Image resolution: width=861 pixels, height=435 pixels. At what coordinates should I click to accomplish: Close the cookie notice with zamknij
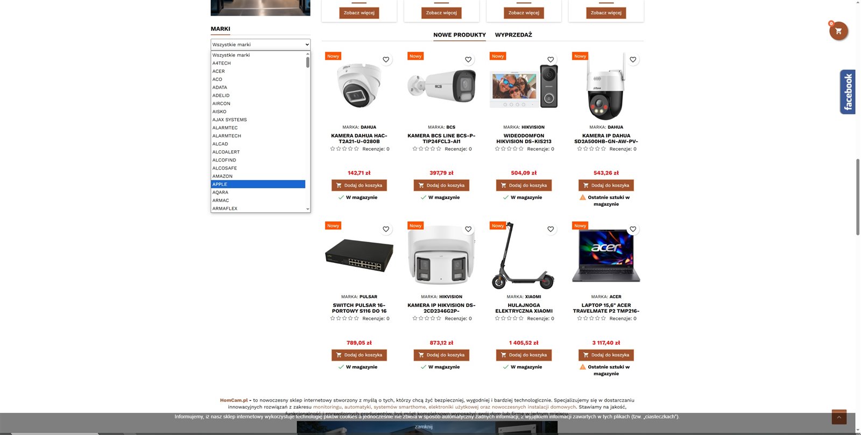tap(424, 427)
